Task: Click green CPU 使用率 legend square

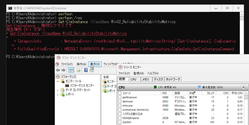Action: (155, 87)
